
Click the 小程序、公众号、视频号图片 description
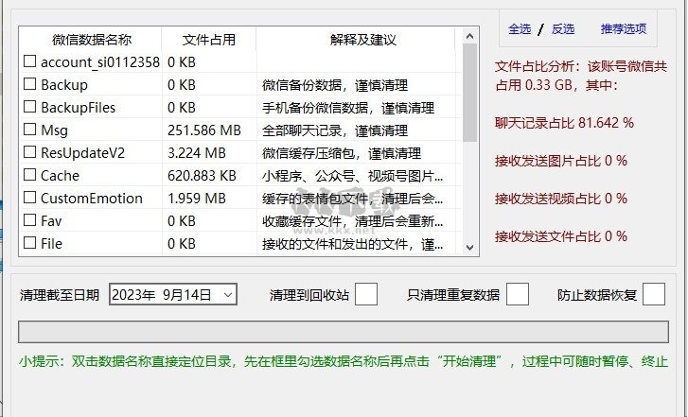pos(353,176)
